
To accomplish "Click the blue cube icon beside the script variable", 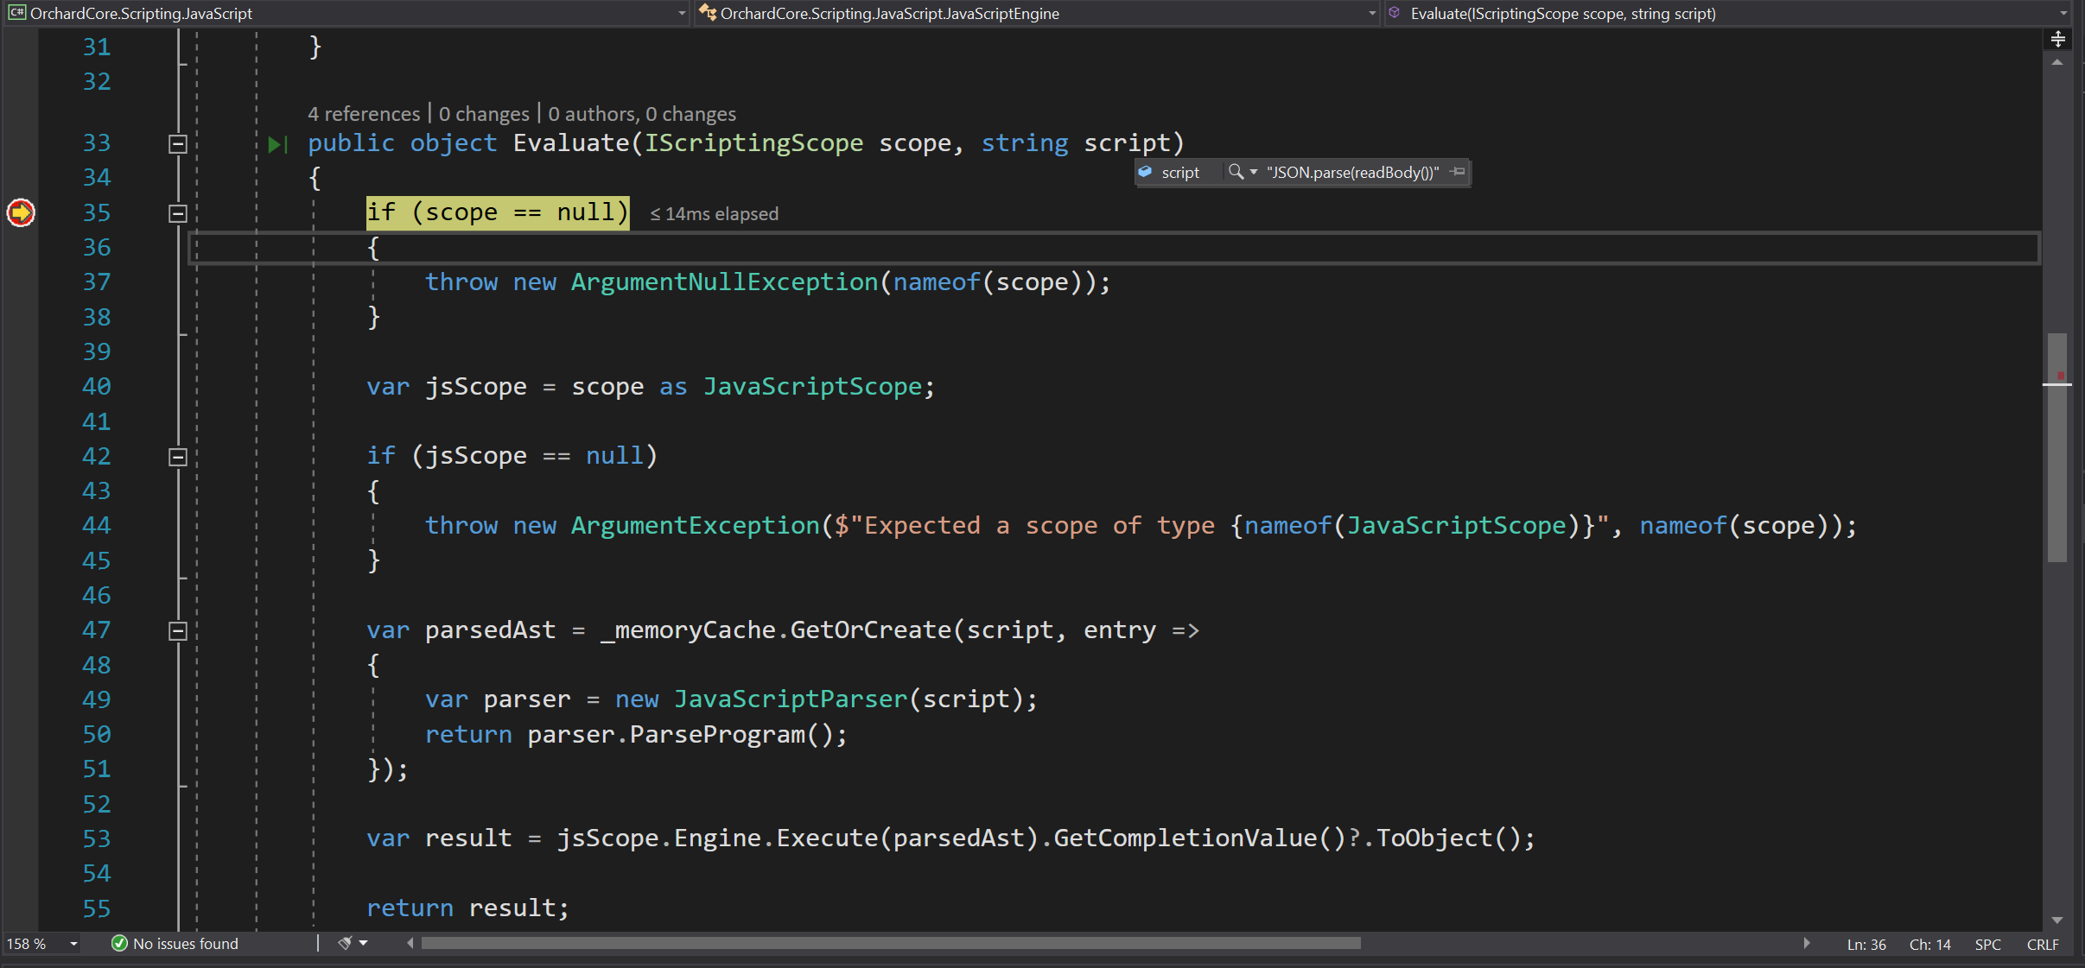I will [x=1147, y=172].
